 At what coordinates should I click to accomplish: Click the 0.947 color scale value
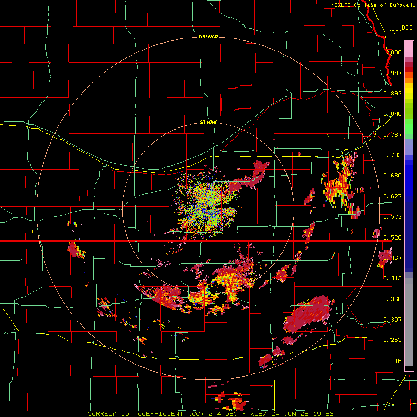click(392, 73)
